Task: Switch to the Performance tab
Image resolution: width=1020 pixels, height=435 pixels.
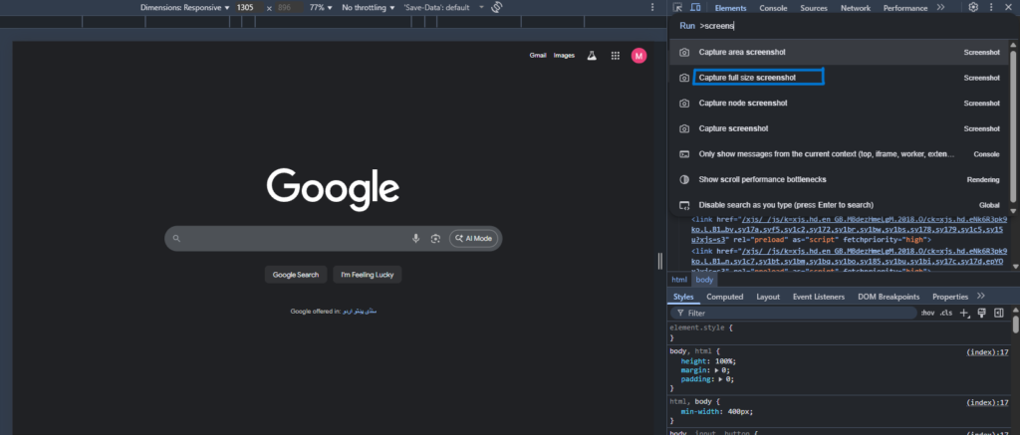Action: tap(904, 8)
